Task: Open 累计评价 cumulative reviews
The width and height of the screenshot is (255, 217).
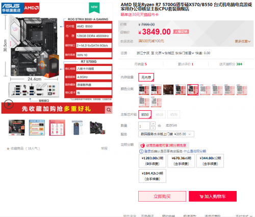Action: click(x=186, y=64)
